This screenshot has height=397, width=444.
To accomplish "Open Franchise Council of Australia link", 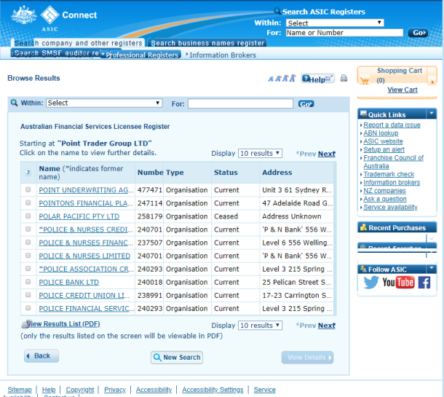I will tap(394, 162).
